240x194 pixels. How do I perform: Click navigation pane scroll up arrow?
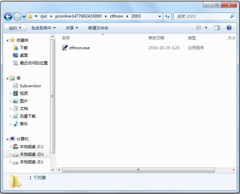tap(52, 37)
